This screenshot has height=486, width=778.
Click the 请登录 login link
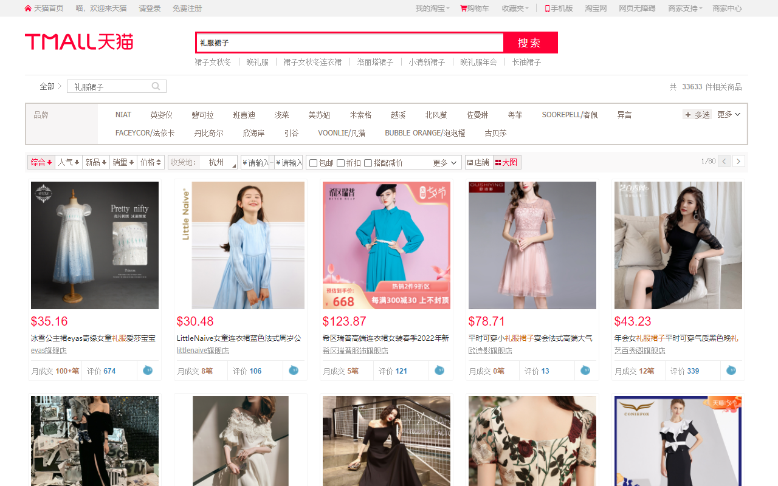pos(150,9)
